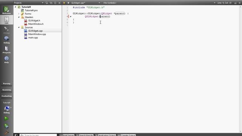This screenshot has height=136, width=242.
Task: Close the Projects side pane
Action: point(59,3)
